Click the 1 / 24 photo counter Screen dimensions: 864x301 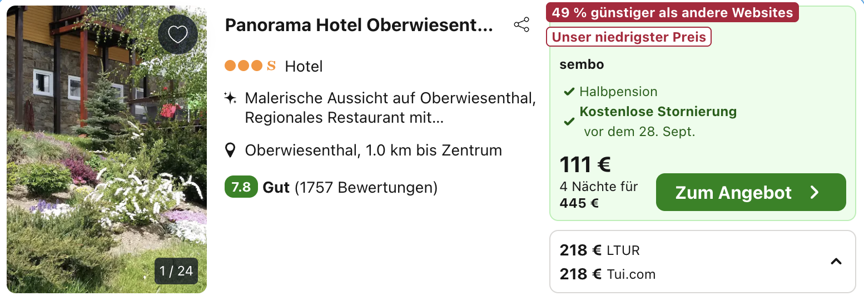pos(176,271)
